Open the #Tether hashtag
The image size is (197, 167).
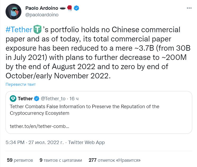pos(18,30)
